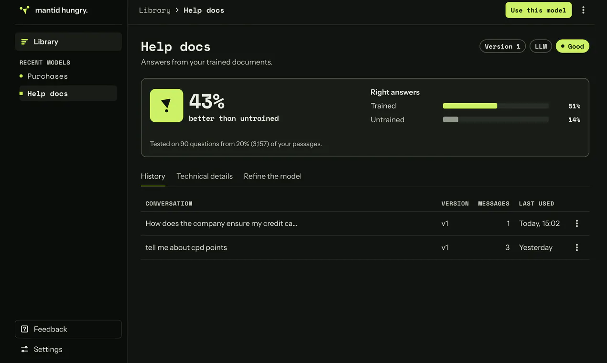Click the Version 1 badge
Viewport: 607px width, 363px height.
point(502,46)
